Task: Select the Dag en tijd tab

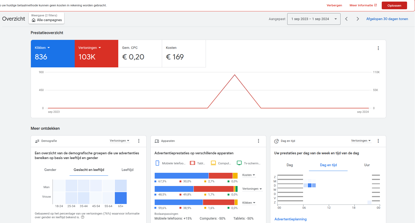Action: 328,165
